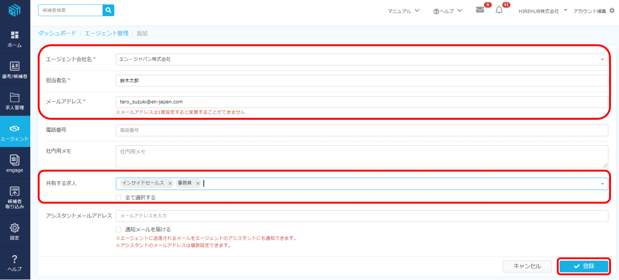Image resolution: width=619 pixels, height=280 pixels.
Task: Expand the 共有する求人 dropdown arrow
Action: pos(602,184)
